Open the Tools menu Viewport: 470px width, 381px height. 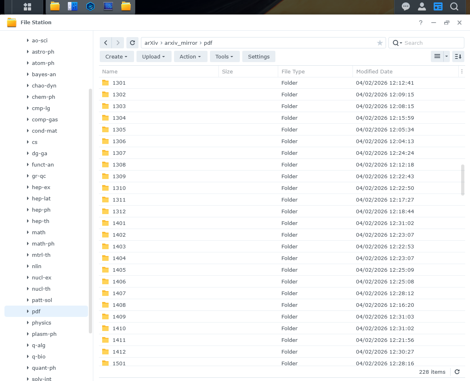click(x=225, y=56)
